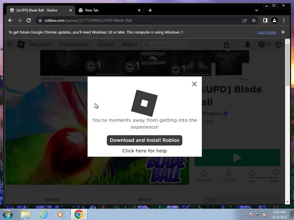Switch to the About tab
The width and height of the screenshot is (294, 220).
point(52,199)
